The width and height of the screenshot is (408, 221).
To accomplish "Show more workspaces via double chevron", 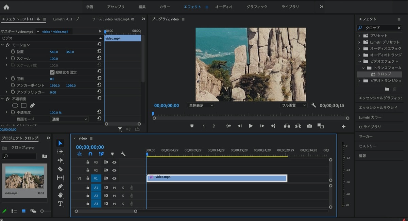I will click(322, 6).
